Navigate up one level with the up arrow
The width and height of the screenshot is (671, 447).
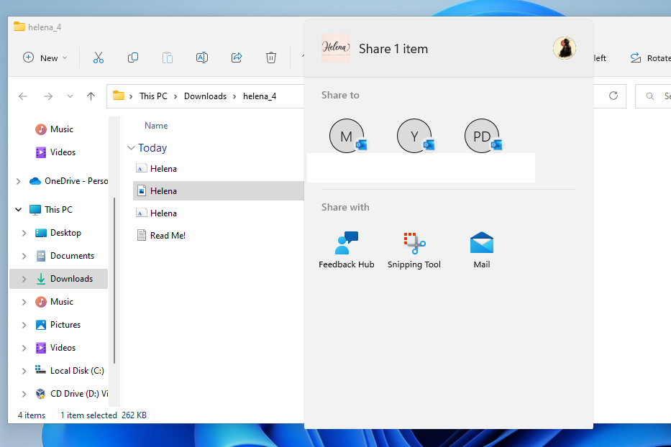[x=89, y=96]
